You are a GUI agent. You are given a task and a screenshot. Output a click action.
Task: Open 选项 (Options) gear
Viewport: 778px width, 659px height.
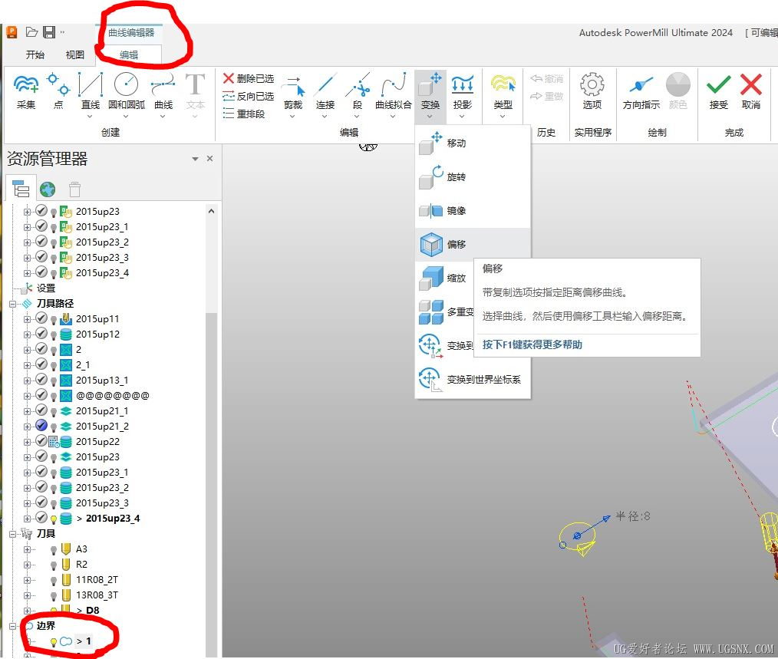pos(592,92)
